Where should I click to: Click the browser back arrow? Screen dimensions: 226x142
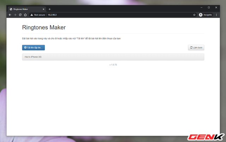[x=10, y=15]
